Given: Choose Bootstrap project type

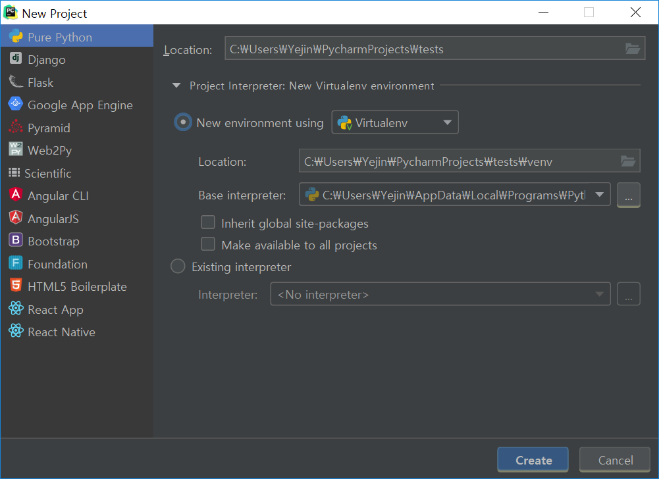Looking at the screenshot, I should tap(77, 241).
